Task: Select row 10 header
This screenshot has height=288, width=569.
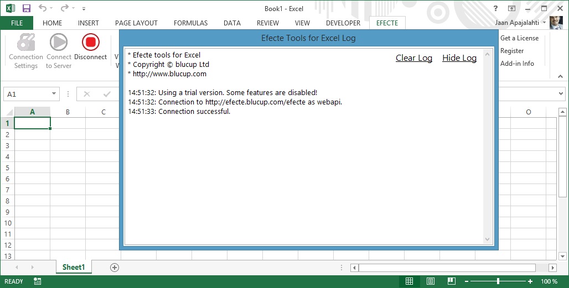Action: click(x=7, y=223)
